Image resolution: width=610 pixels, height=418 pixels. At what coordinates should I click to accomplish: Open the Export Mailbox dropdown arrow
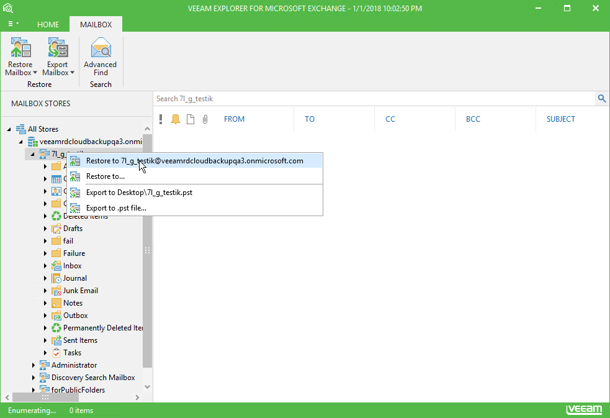click(72, 73)
